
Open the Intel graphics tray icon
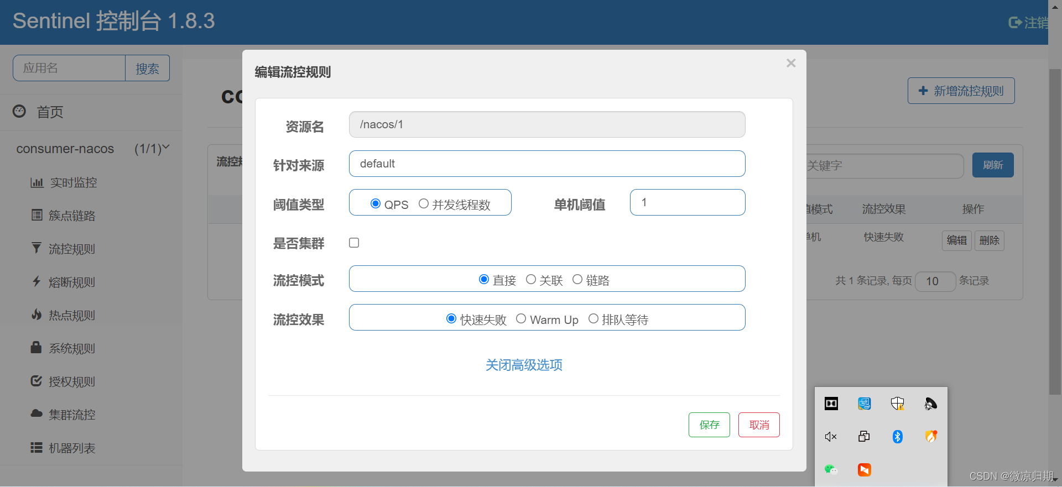pos(864,404)
